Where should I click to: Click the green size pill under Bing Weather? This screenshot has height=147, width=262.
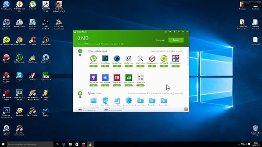point(105,85)
